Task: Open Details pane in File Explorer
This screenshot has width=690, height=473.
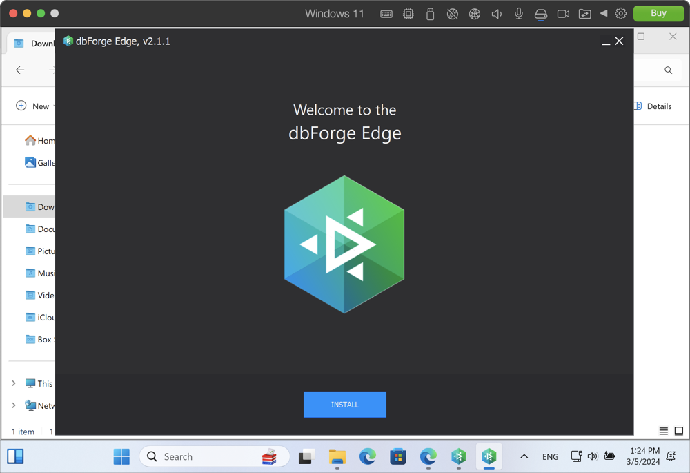Action: (x=653, y=106)
